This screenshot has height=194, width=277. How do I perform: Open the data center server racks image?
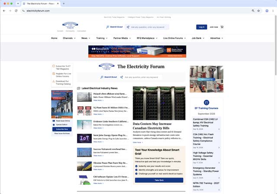click(159, 103)
